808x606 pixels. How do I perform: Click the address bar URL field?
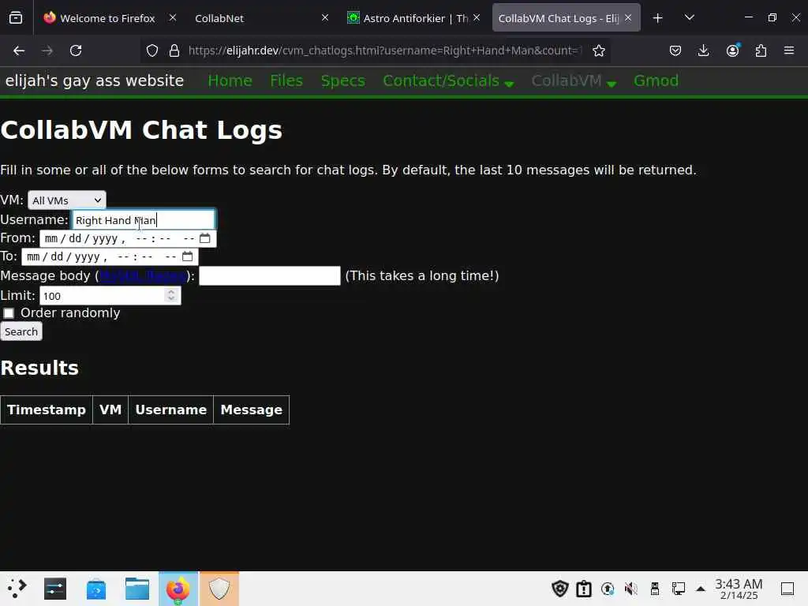pos(384,50)
